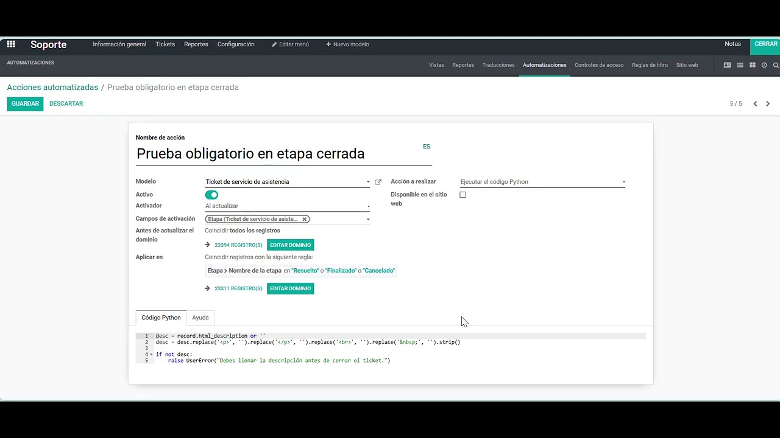Switch to Reglas de filtro tab
The height and width of the screenshot is (438, 780).
(x=650, y=65)
